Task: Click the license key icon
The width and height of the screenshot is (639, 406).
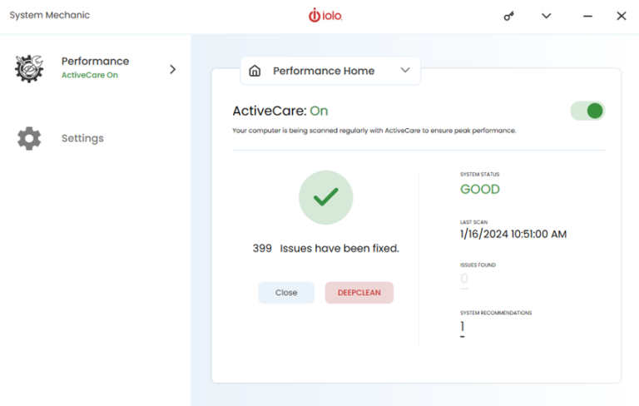Action: click(509, 16)
